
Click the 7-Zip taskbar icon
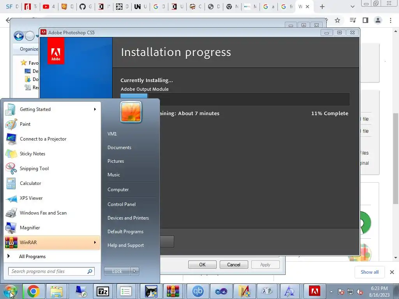click(x=103, y=291)
